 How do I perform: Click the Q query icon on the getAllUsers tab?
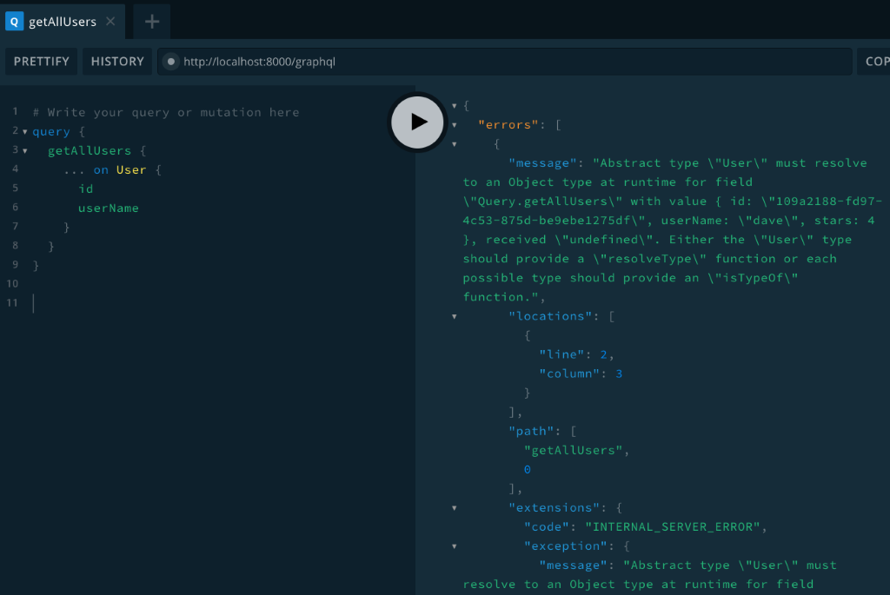(x=16, y=20)
